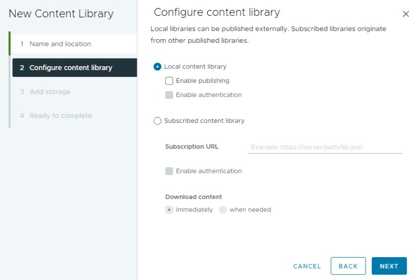Click the Configure content library page title
Screen dimensions: 416x280
217,12
